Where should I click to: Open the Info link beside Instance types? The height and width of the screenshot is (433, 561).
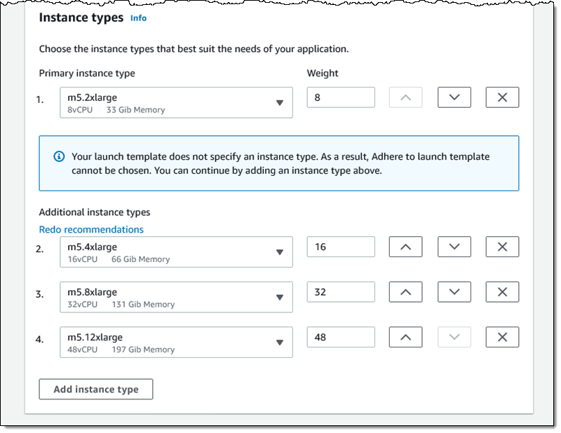point(138,18)
